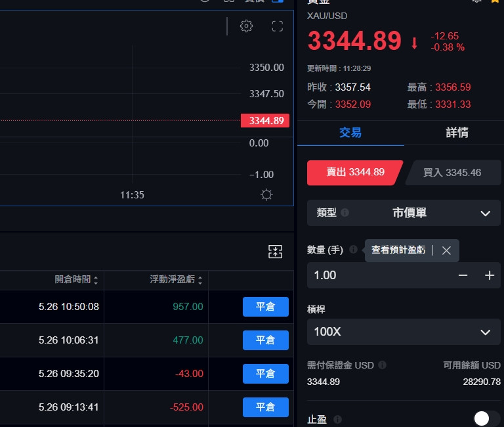This screenshot has width=504, height=427.
Task: Toggle the 止盈 take-profit switch
Action: pyautogui.click(x=486, y=418)
